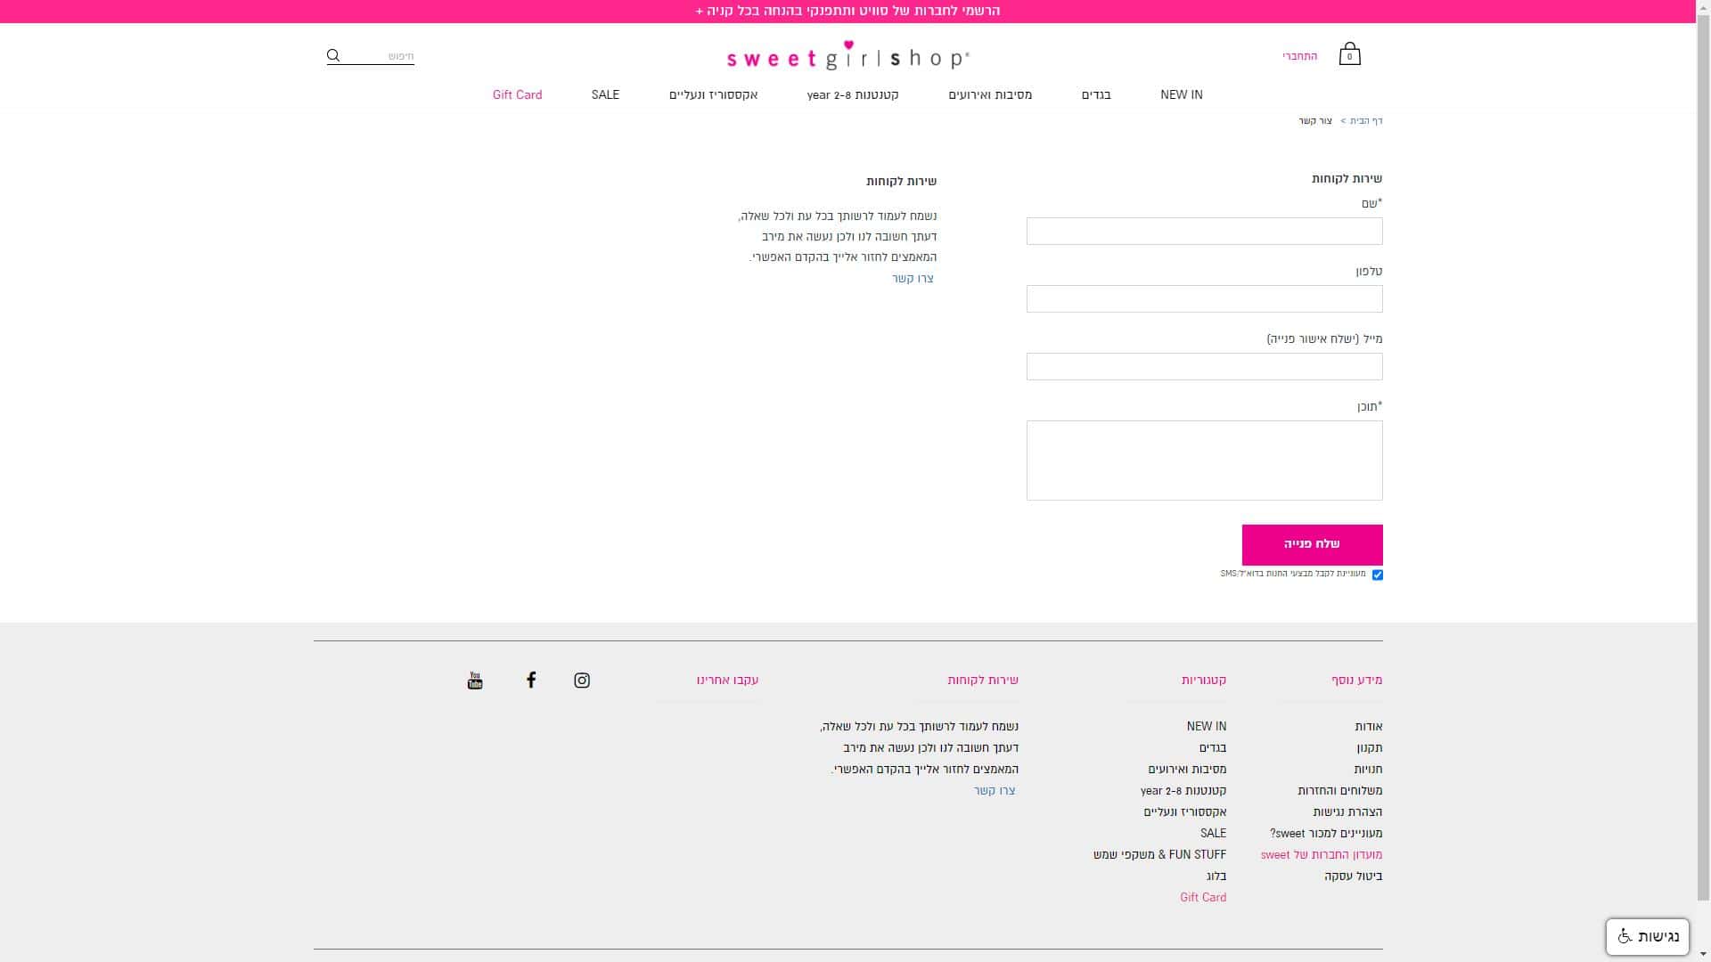
Task: Click the שם name input field
Action: [x=1204, y=232]
